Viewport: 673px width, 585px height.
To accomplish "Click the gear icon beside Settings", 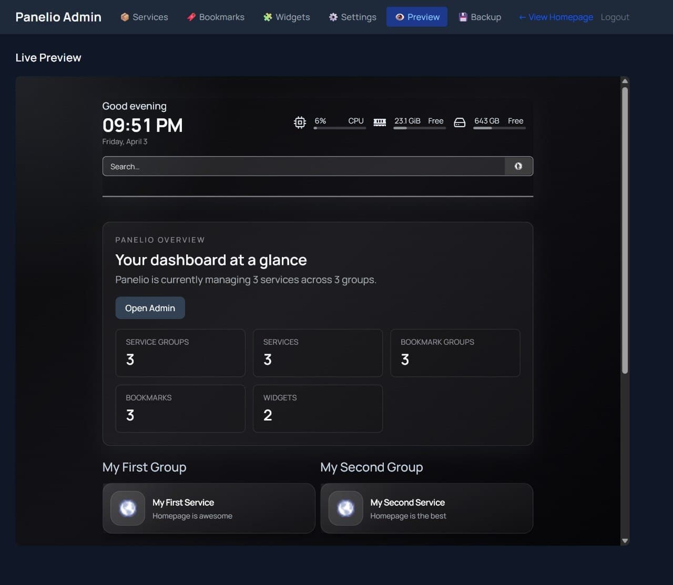I will (x=332, y=17).
